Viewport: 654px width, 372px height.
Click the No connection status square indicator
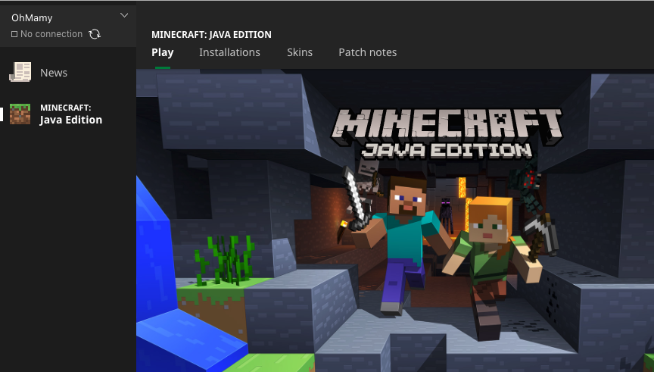(14, 34)
